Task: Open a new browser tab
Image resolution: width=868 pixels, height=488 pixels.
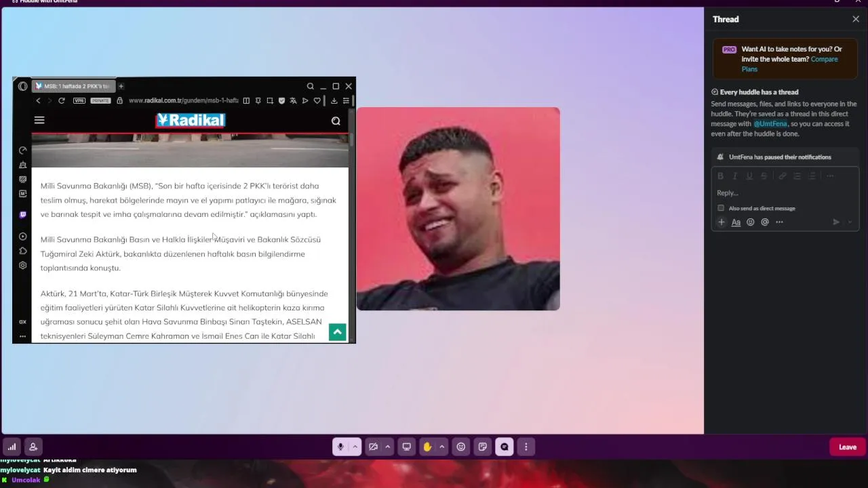Action: pyautogui.click(x=121, y=86)
